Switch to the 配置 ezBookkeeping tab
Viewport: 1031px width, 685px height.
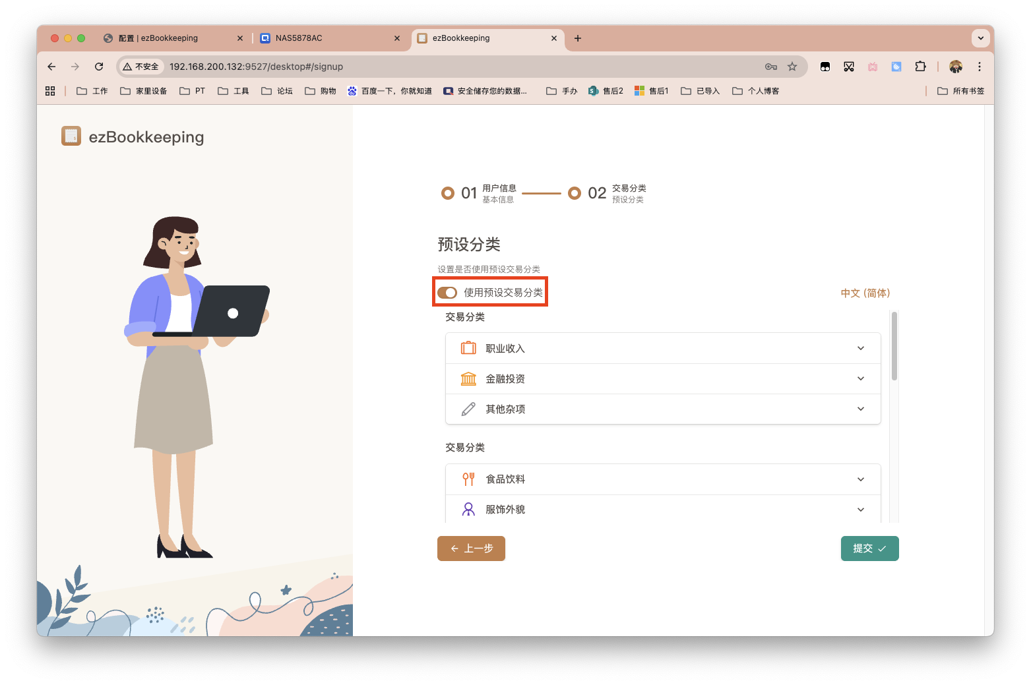tap(158, 38)
